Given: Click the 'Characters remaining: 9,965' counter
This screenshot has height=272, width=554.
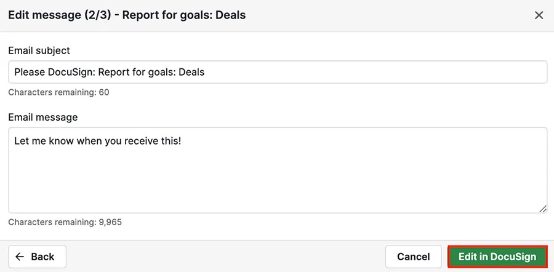Looking at the screenshot, I should pos(65,222).
